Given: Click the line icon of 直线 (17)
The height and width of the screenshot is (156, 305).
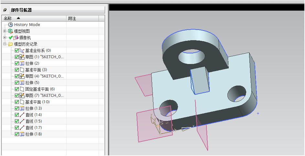Looking at the screenshot, I should 22,128.
